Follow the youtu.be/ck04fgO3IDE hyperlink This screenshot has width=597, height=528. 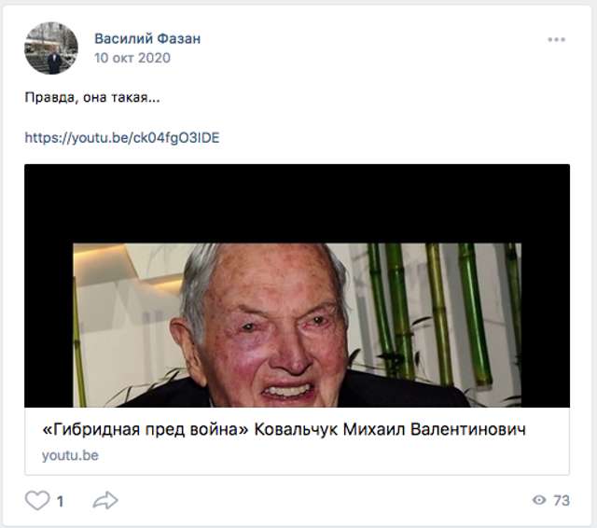122,137
